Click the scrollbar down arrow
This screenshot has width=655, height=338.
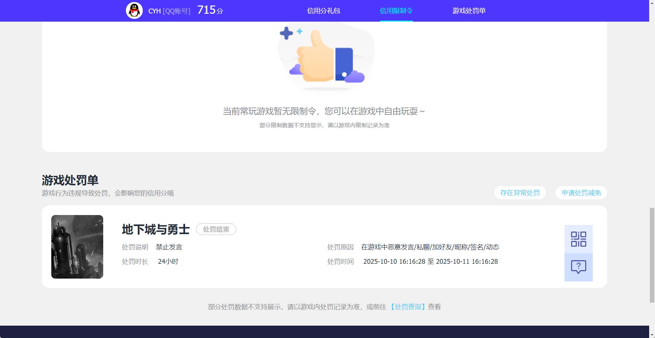click(x=652, y=335)
